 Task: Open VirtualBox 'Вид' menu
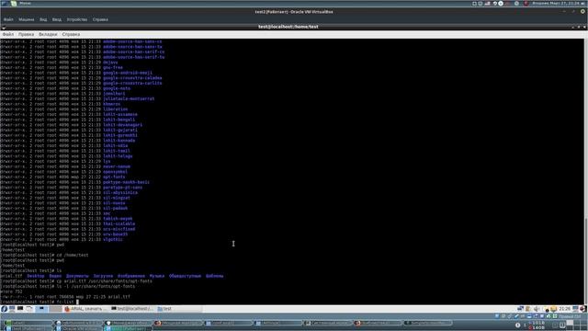(x=43, y=19)
